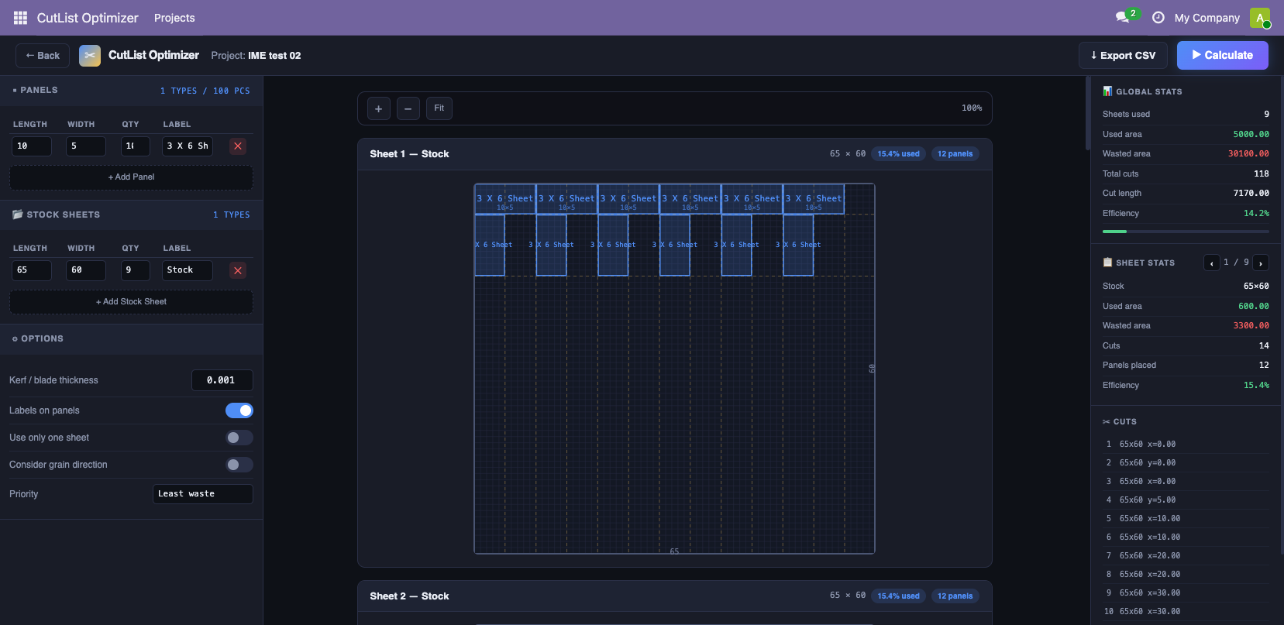Image resolution: width=1284 pixels, height=625 pixels.
Task: Click the Panels section header
Action: [131, 91]
